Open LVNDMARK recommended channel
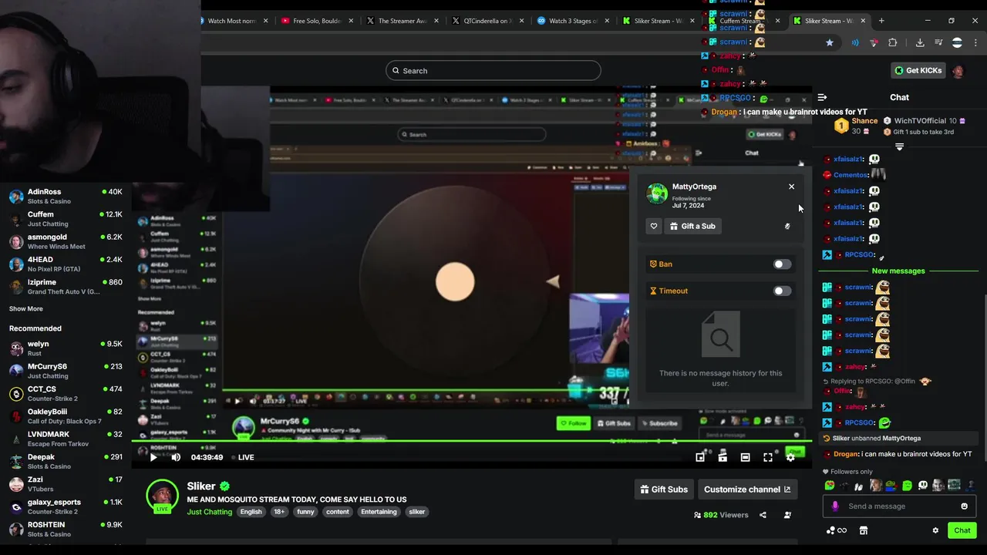987x555 pixels. [x=66, y=439]
